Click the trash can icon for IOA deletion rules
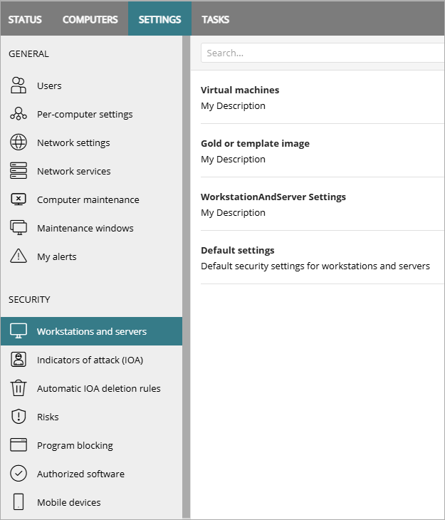 tap(19, 388)
